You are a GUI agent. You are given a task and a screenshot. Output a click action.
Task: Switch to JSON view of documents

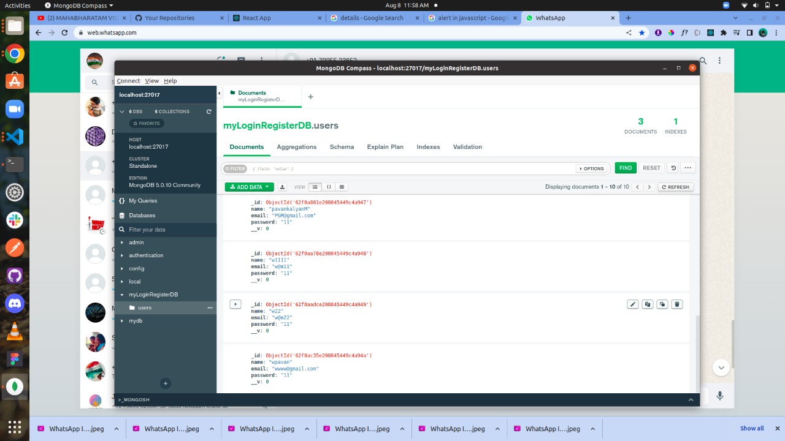click(x=329, y=187)
